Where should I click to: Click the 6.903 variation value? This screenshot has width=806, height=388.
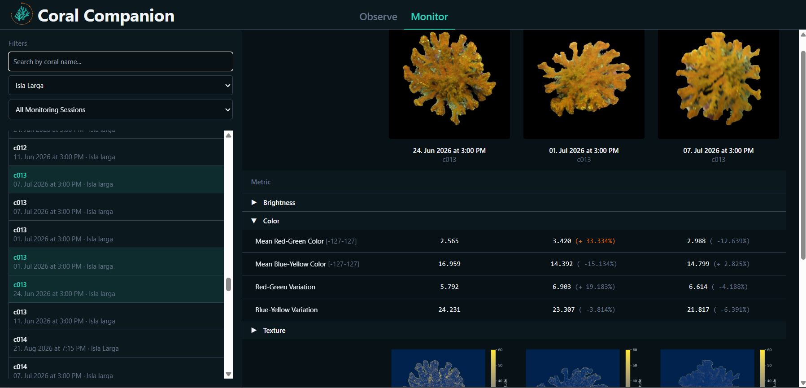(562, 287)
